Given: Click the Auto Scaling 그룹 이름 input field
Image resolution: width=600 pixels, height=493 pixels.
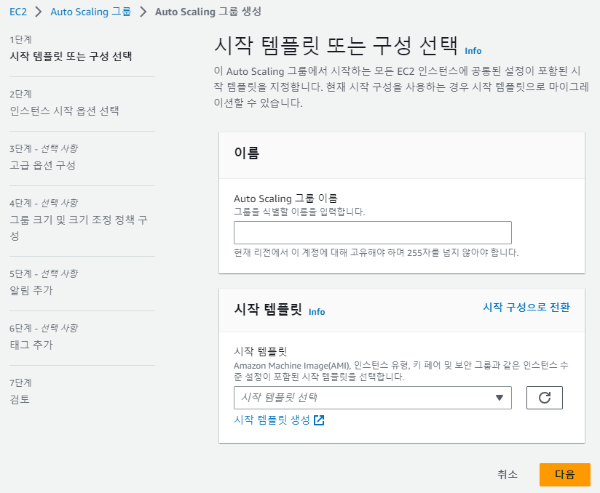Looking at the screenshot, I should click(372, 233).
